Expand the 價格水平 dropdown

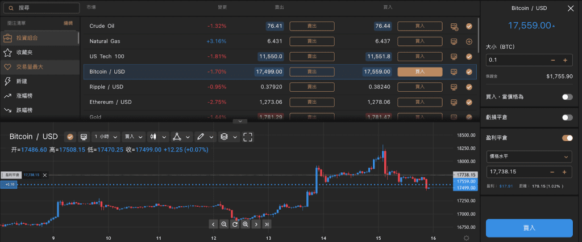[x=529, y=156]
